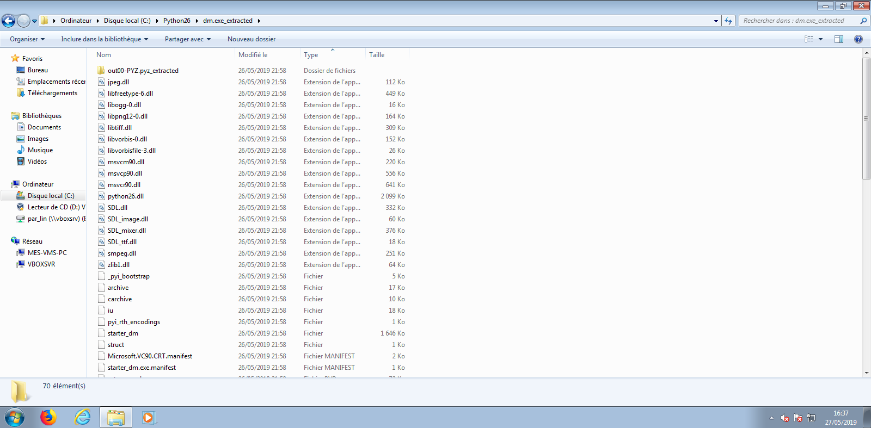871x428 pixels.
Task: Open the Organiser dropdown menu
Action: (27, 39)
